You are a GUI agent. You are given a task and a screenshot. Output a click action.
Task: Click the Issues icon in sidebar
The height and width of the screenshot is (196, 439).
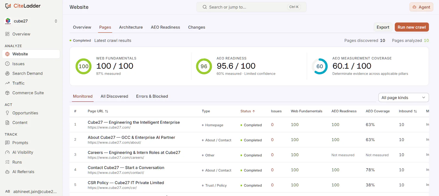[x=7, y=64]
